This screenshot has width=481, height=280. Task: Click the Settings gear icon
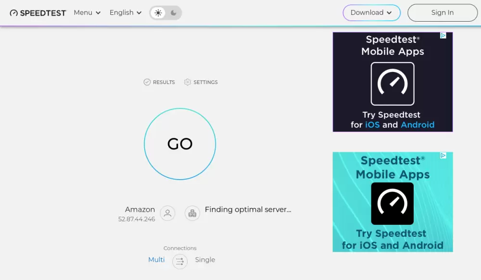coord(188,82)
